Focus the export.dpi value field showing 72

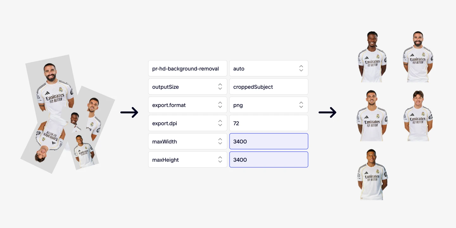point(269,123)
